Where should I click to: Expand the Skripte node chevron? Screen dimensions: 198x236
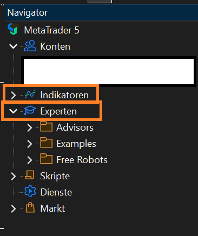[x=14, y=176]
